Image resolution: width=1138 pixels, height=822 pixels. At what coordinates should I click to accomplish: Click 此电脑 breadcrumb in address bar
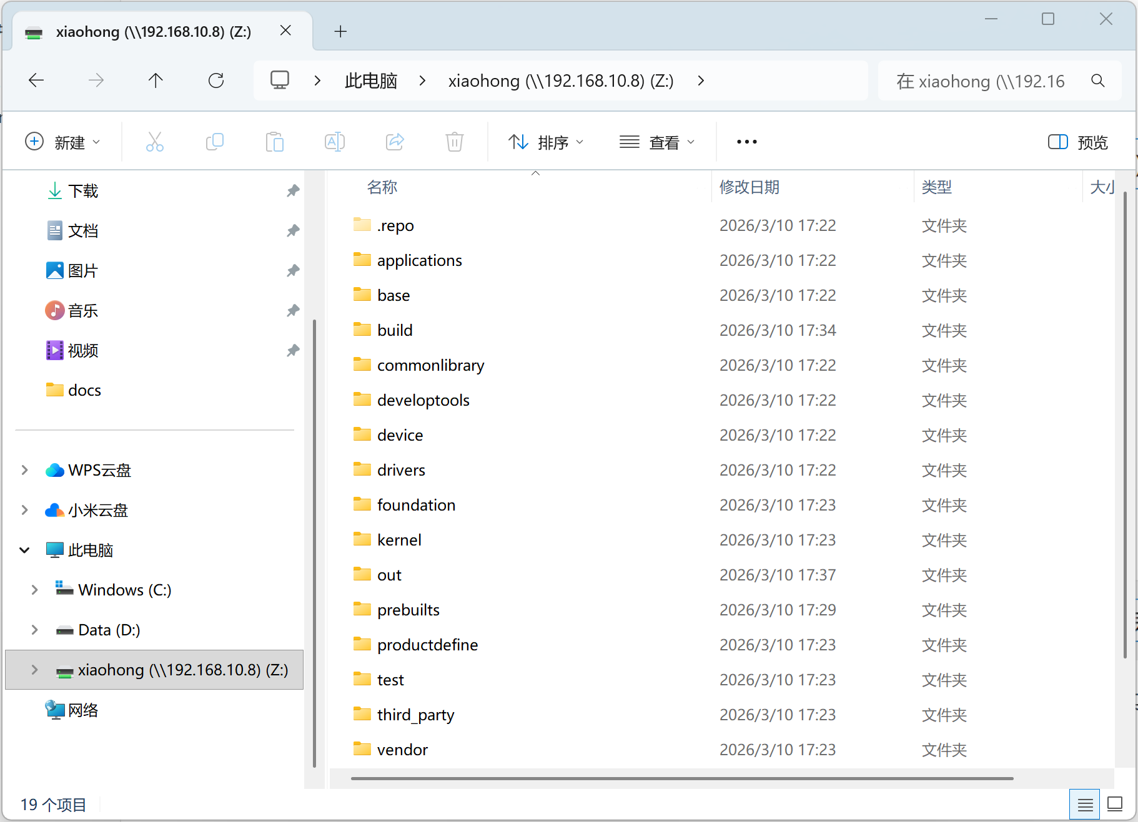371,81
